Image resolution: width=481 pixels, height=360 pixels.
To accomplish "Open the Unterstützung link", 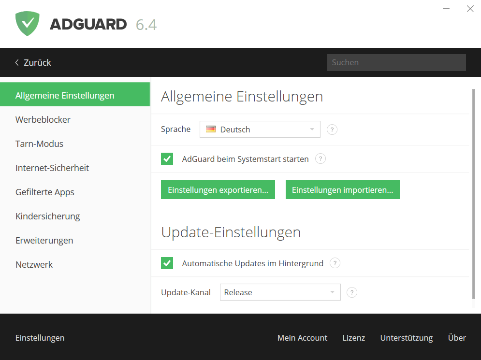I will tap(407, 338).
